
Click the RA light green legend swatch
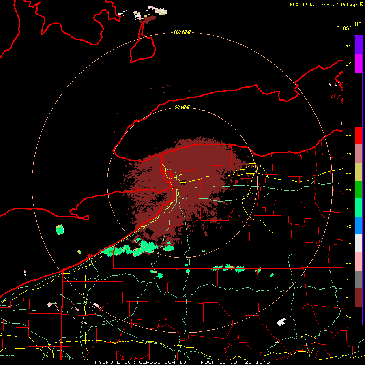[358, 208]
